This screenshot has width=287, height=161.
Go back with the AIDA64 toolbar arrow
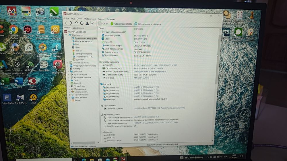coord(66,23)
